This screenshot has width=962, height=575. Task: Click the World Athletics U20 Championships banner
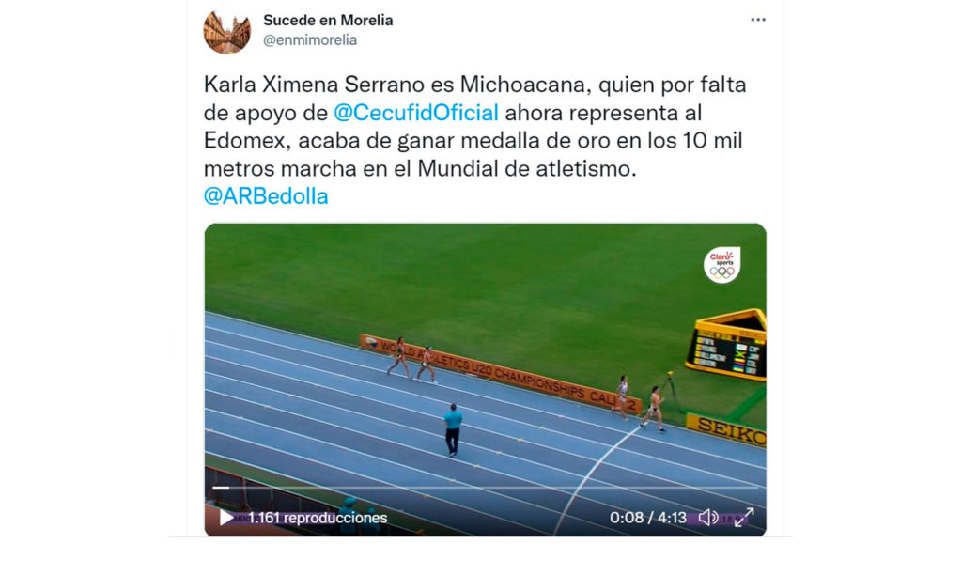point(502,372)
